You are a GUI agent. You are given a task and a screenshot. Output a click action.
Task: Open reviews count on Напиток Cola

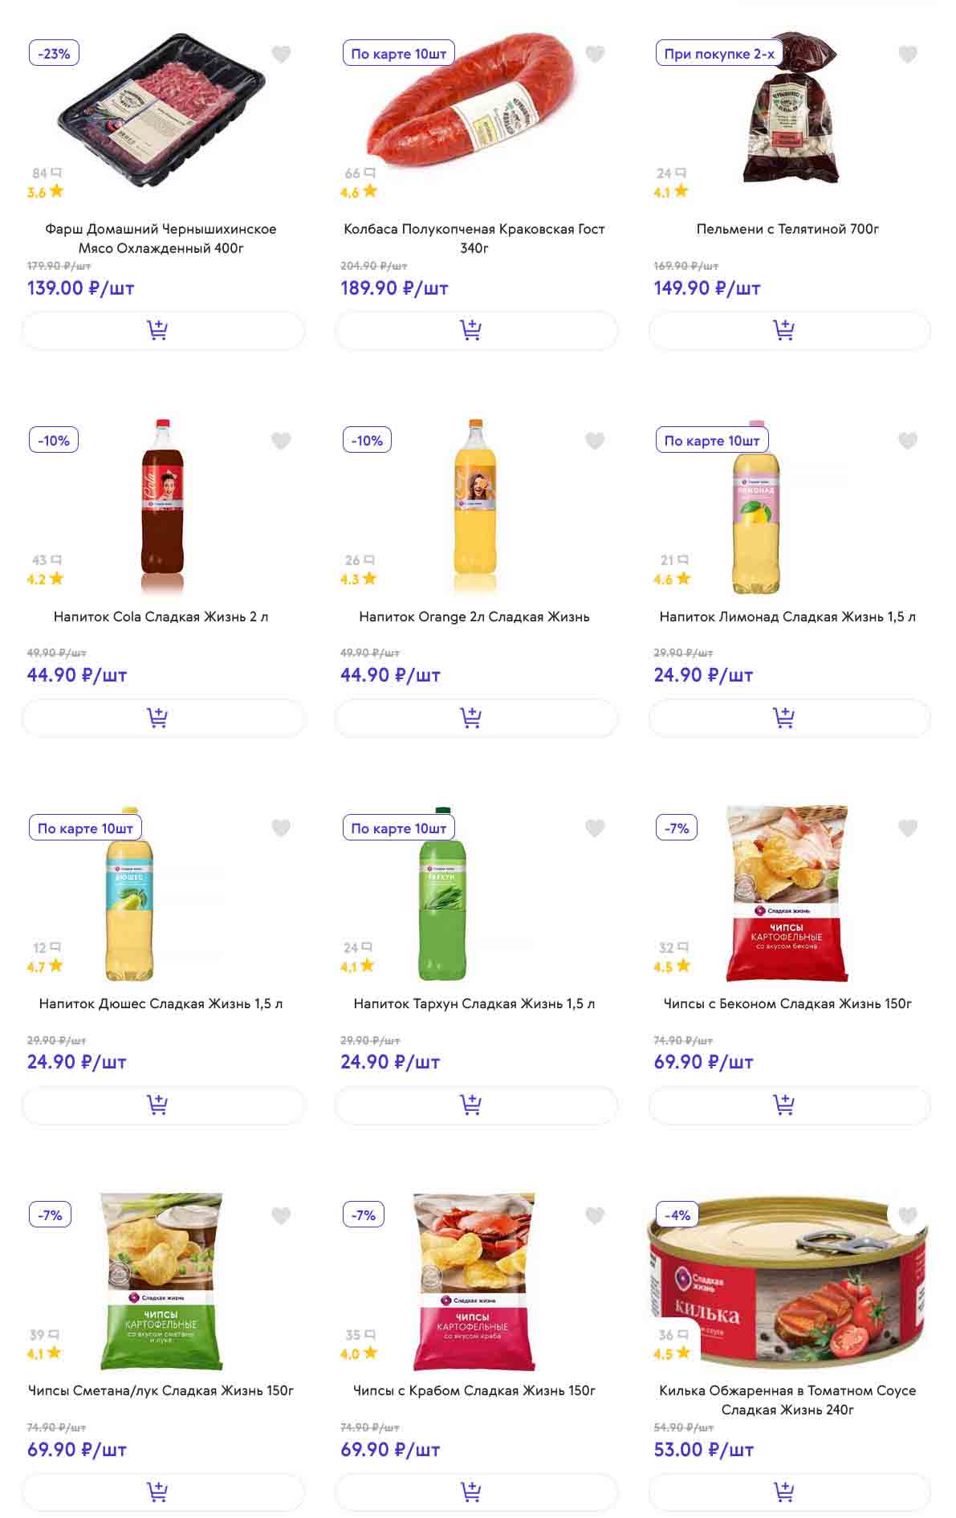47,560
